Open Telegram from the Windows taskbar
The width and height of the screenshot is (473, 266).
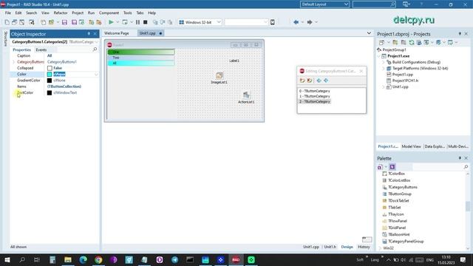174,259
